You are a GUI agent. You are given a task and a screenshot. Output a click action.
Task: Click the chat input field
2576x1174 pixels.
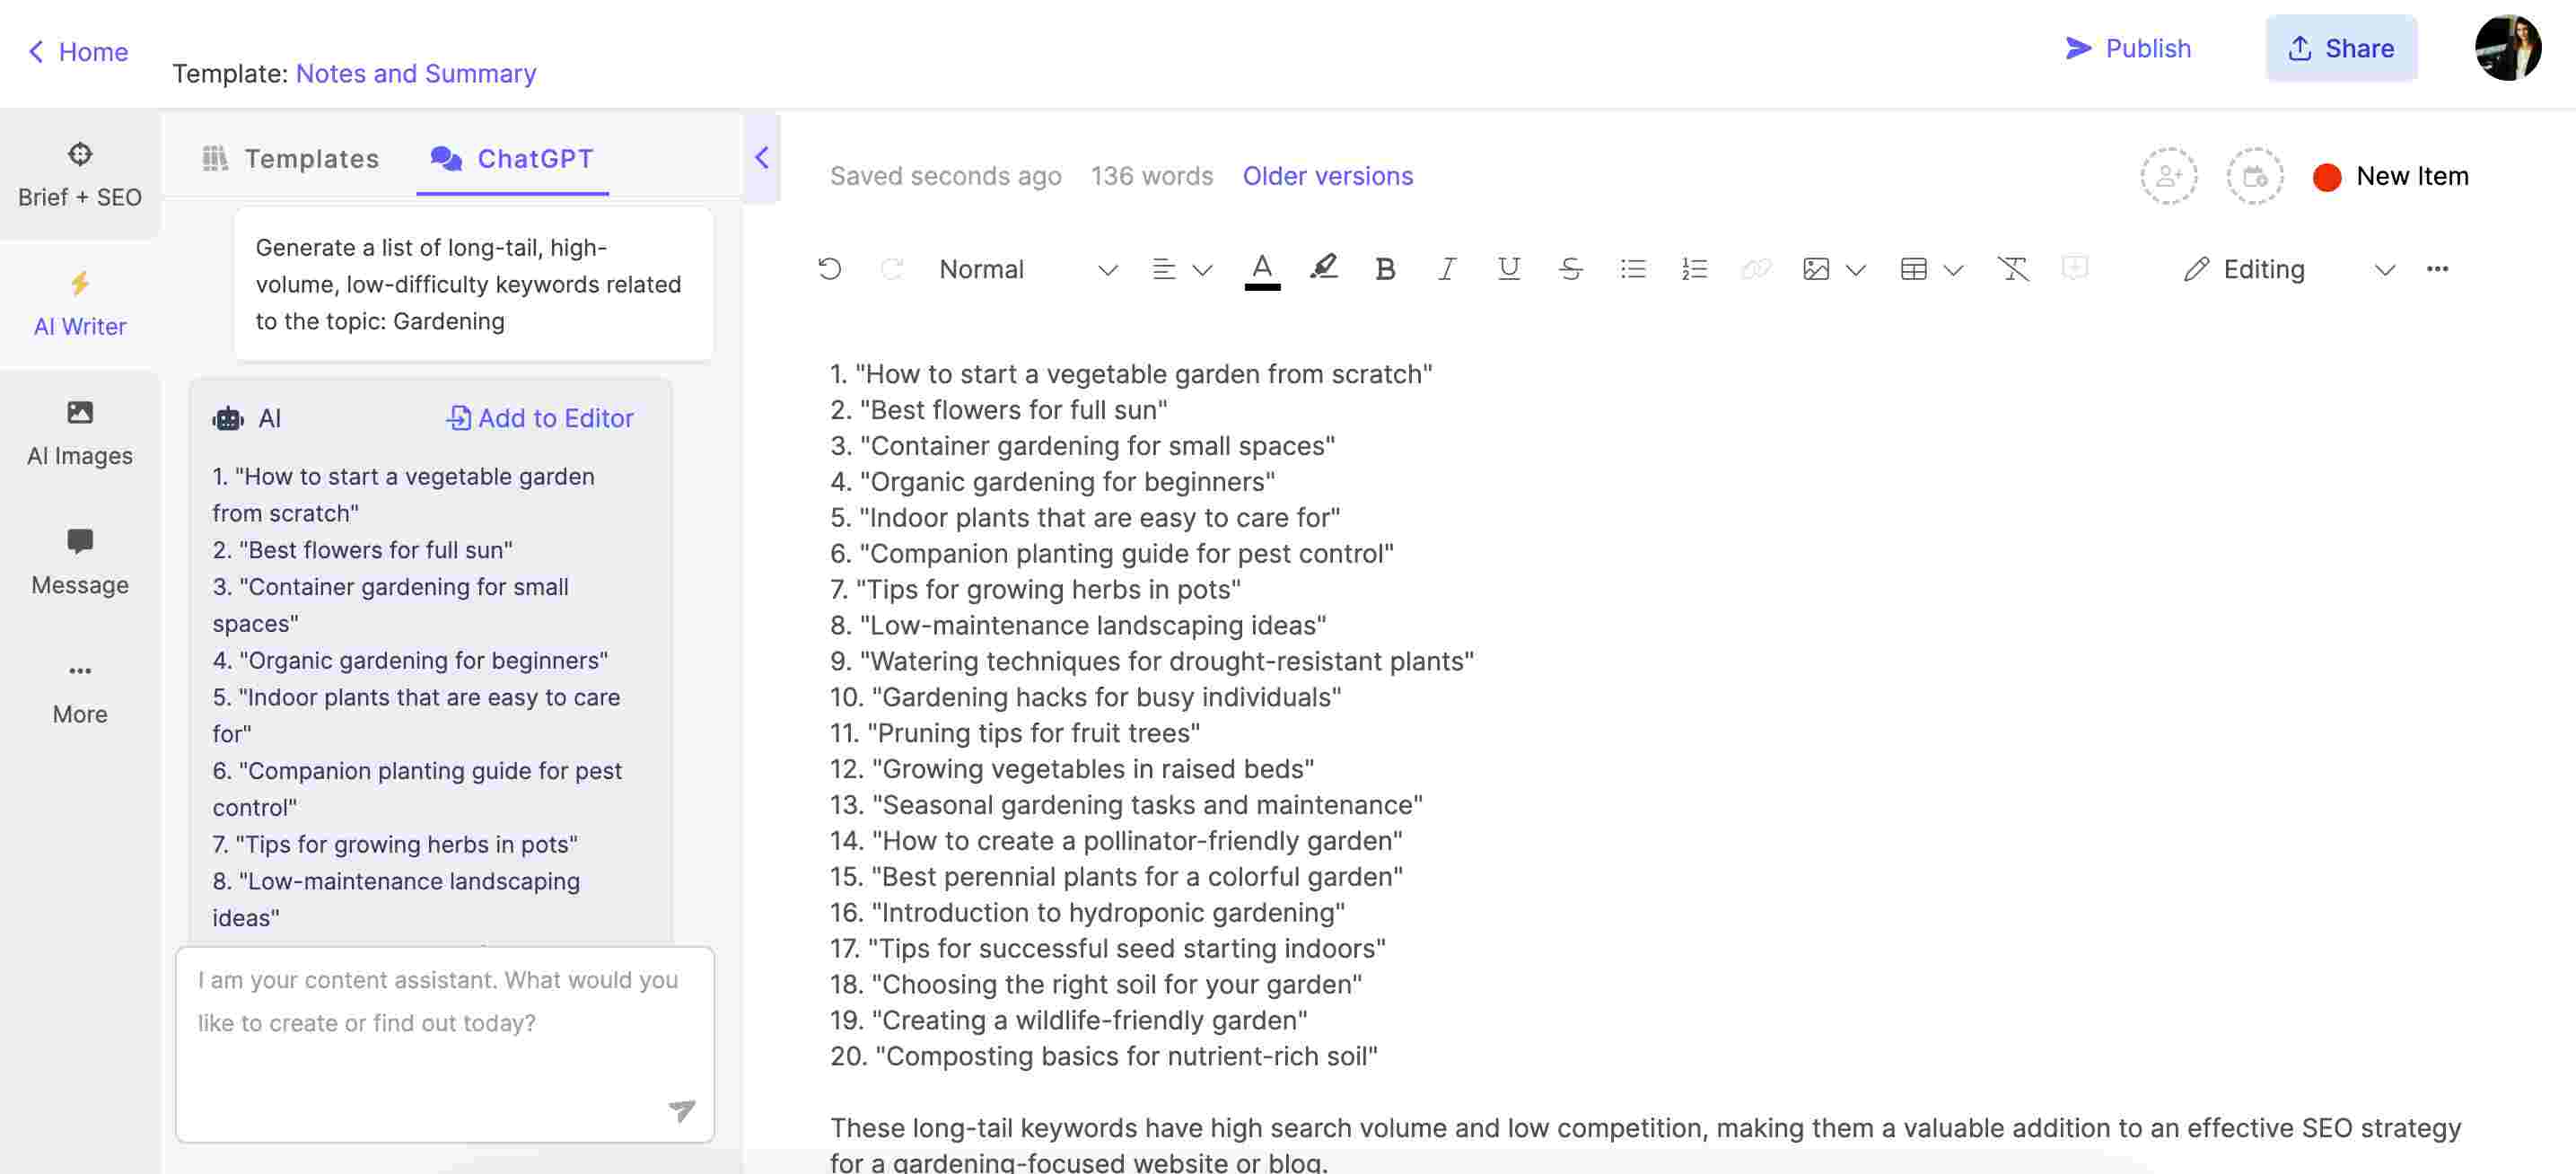tap(443, 1043)
